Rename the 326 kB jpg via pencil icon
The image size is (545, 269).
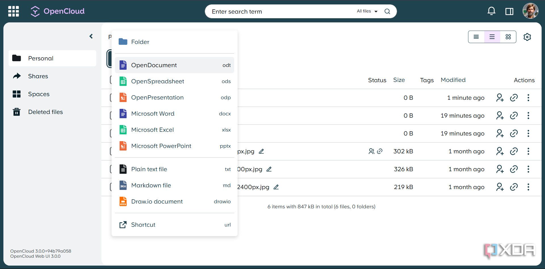(x=269, y=169)
